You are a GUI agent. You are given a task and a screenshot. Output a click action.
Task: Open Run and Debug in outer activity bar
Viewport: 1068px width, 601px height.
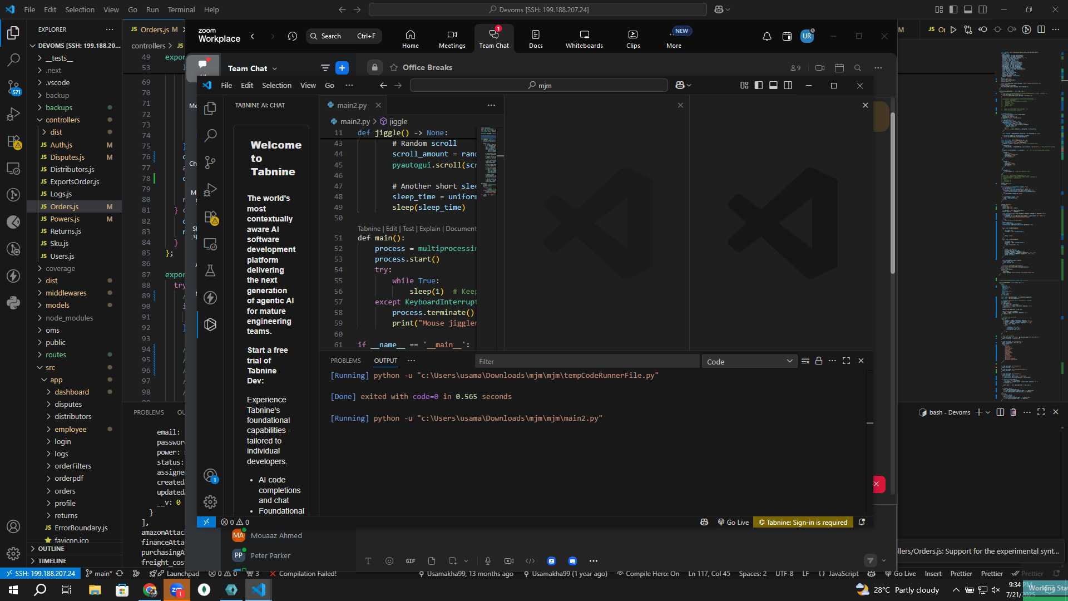13,114
